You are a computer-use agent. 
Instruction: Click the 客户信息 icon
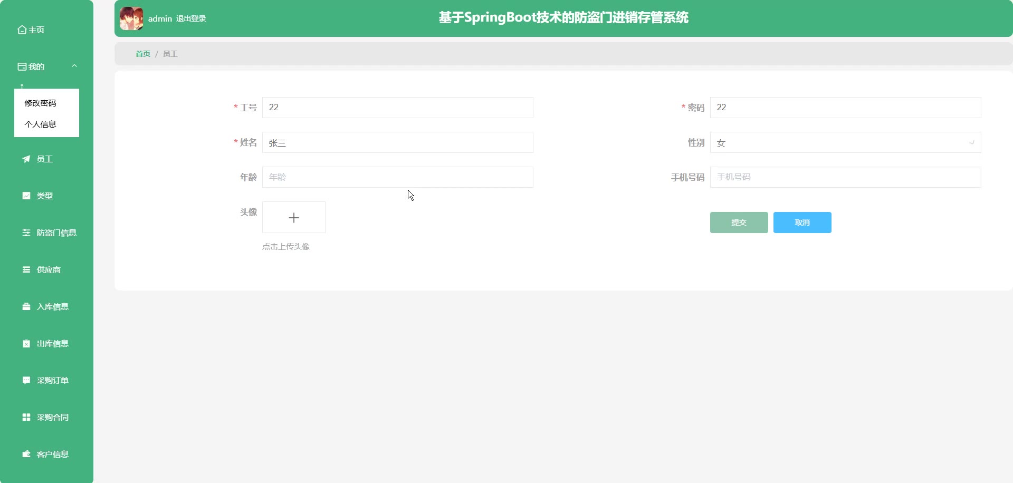pos(26,454)
